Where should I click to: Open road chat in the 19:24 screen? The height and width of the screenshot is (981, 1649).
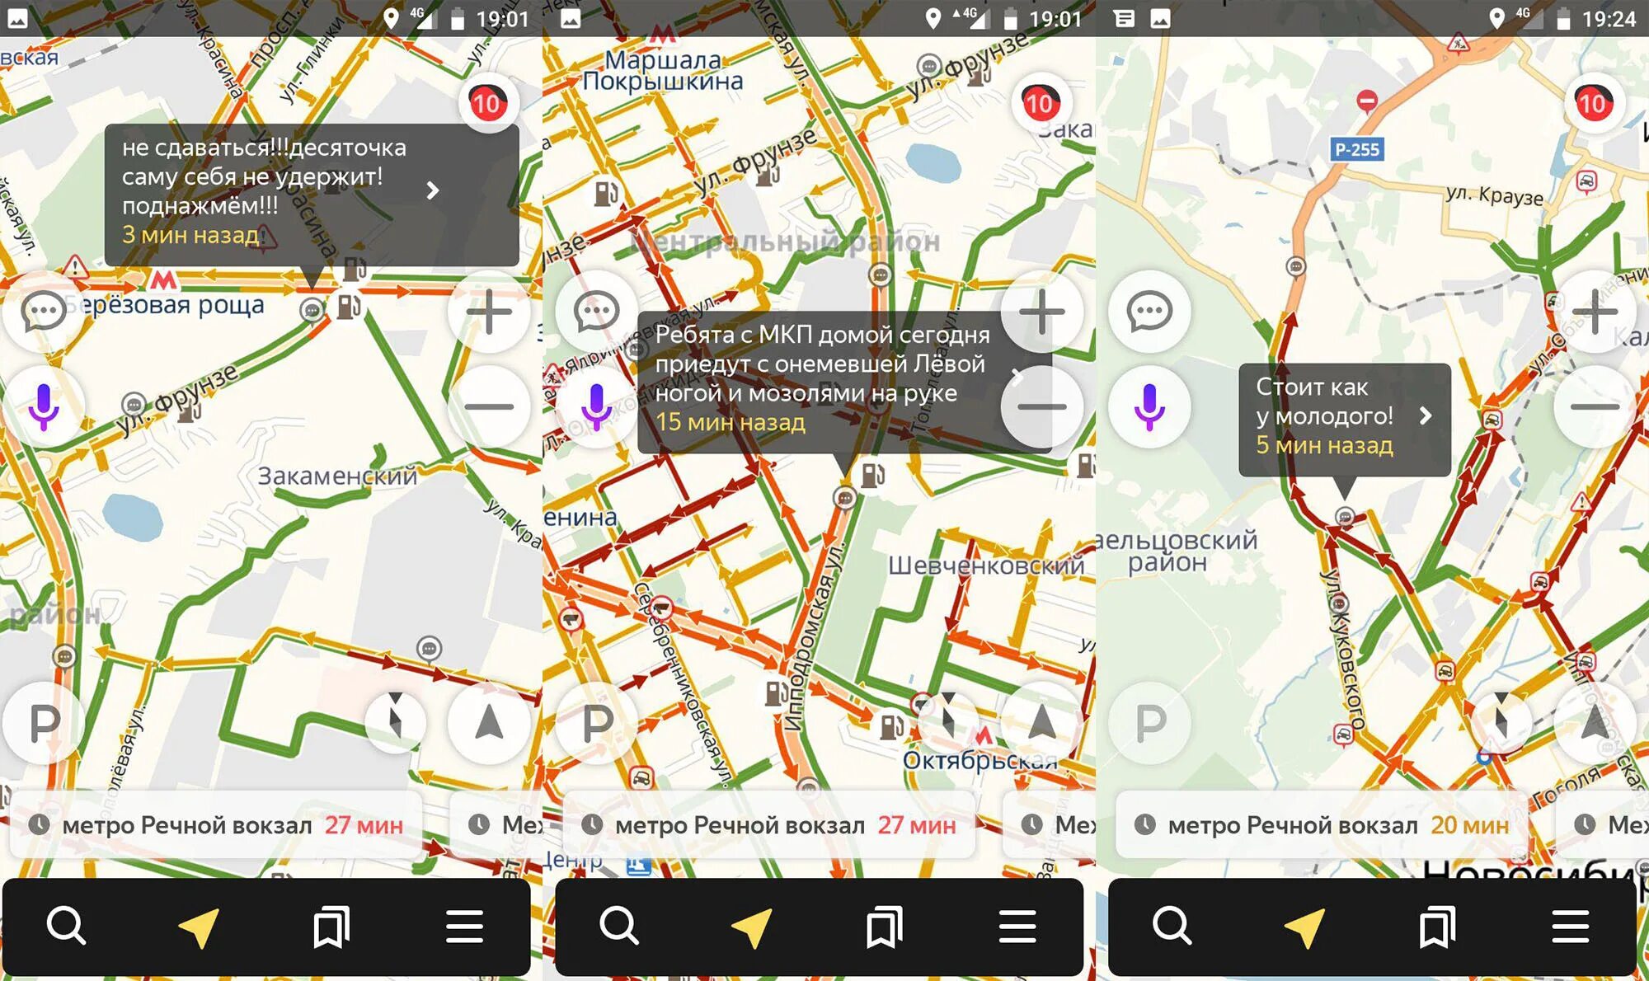coord(1149,312)
